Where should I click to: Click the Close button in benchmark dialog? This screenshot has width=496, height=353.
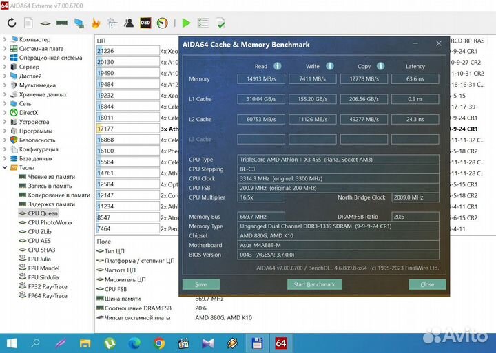tap(427, 284)
